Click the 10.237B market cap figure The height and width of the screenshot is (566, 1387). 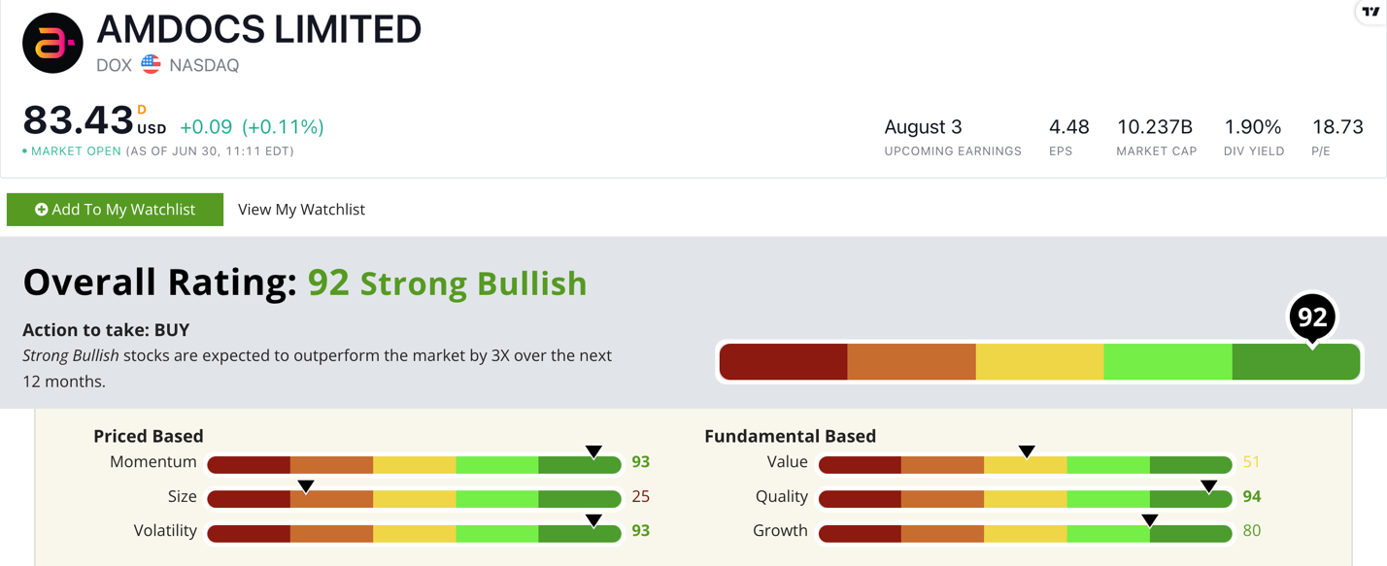[x=1155, y=127]
